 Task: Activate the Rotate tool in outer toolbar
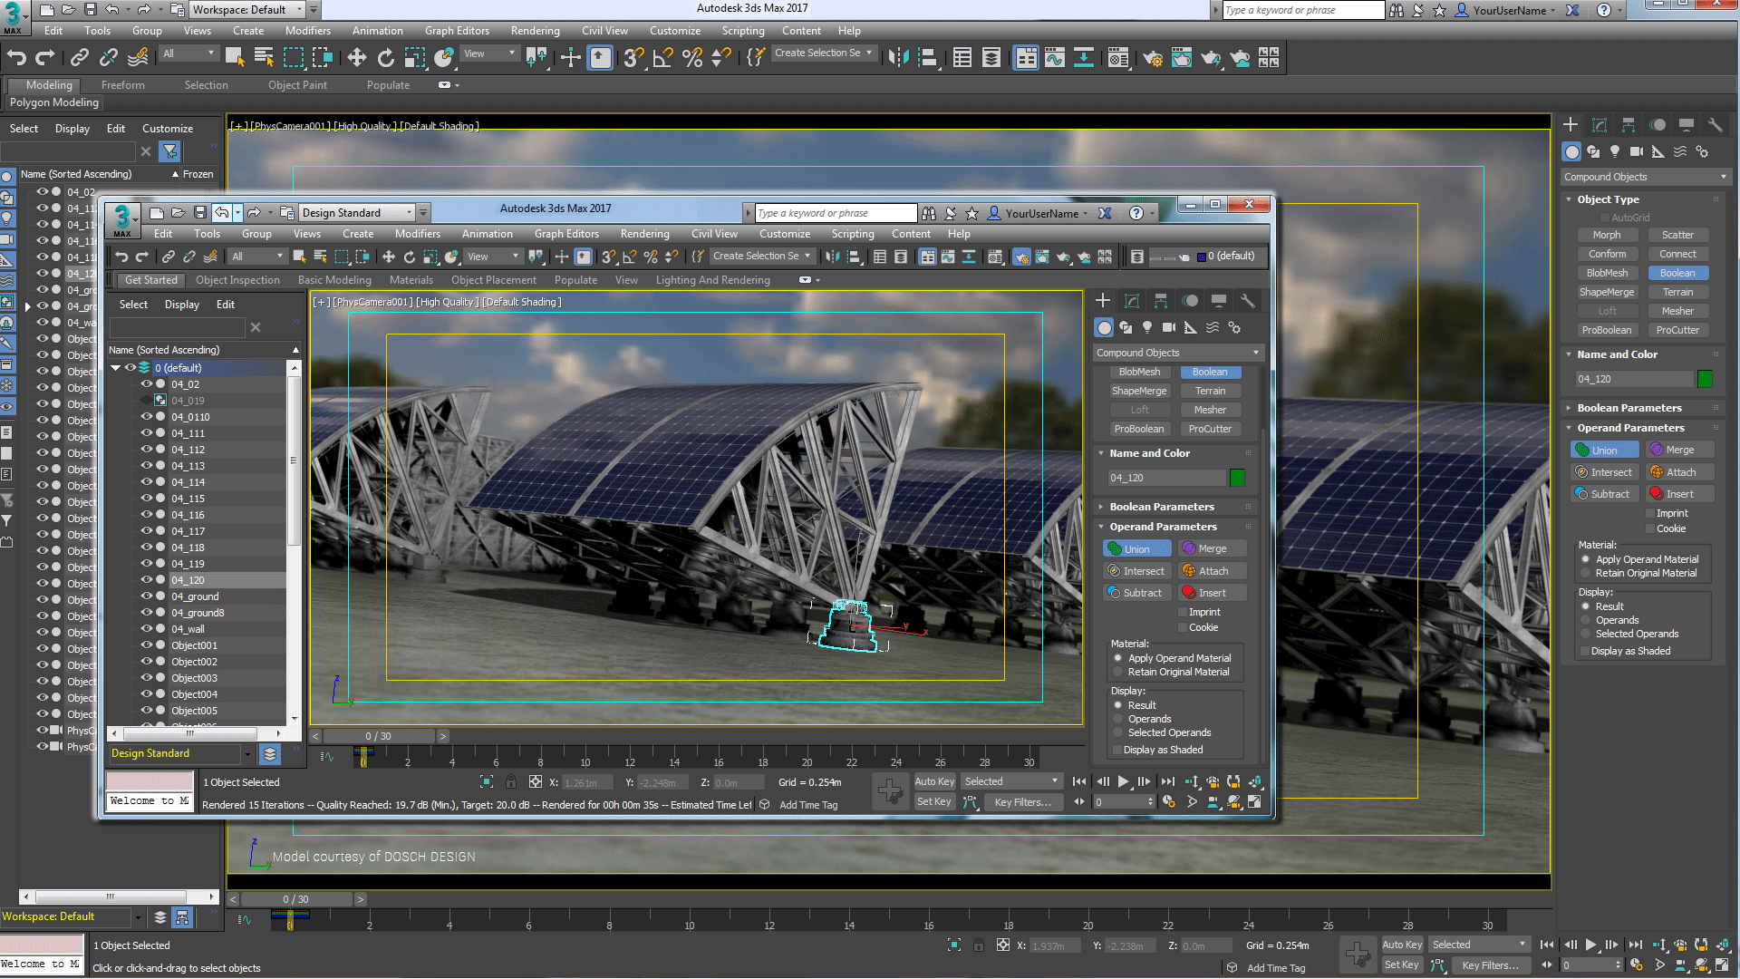pyautogui.click(x=385, y=58)
